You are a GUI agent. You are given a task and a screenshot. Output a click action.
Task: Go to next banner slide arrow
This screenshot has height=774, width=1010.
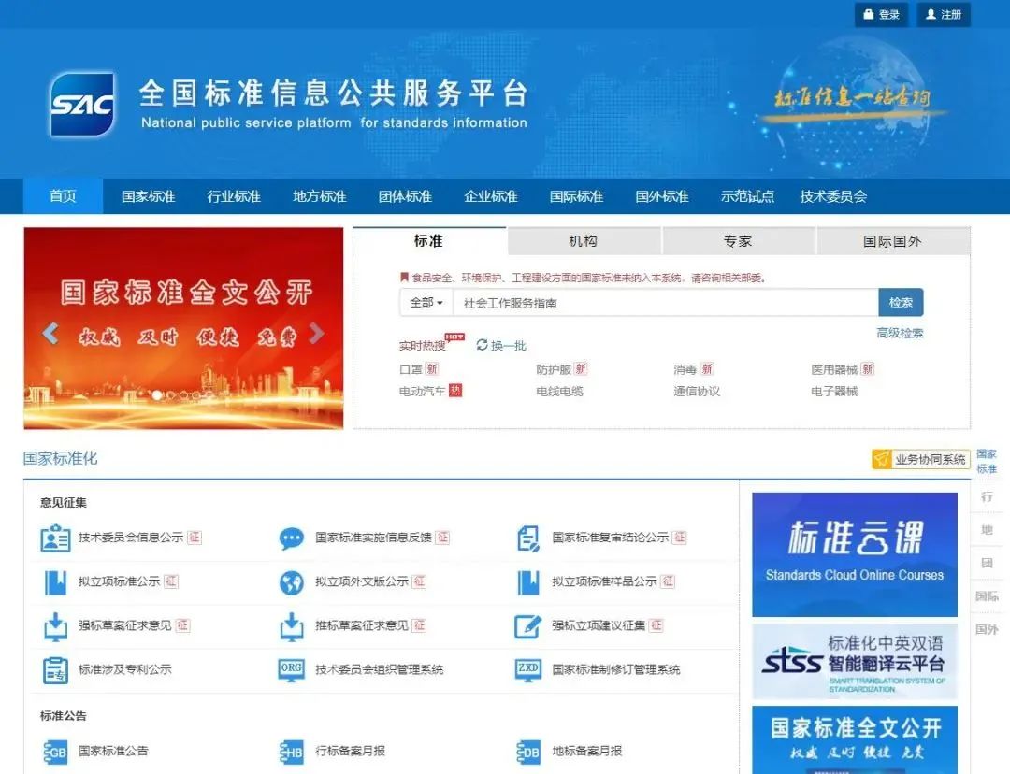(316, 334)
